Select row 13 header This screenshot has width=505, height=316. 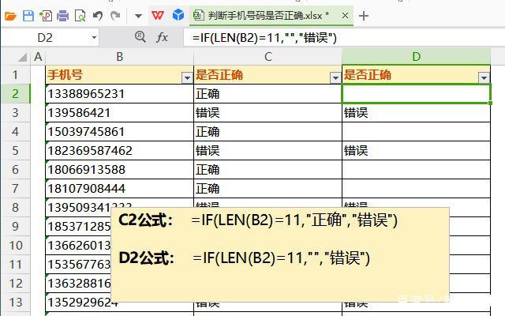15,302
